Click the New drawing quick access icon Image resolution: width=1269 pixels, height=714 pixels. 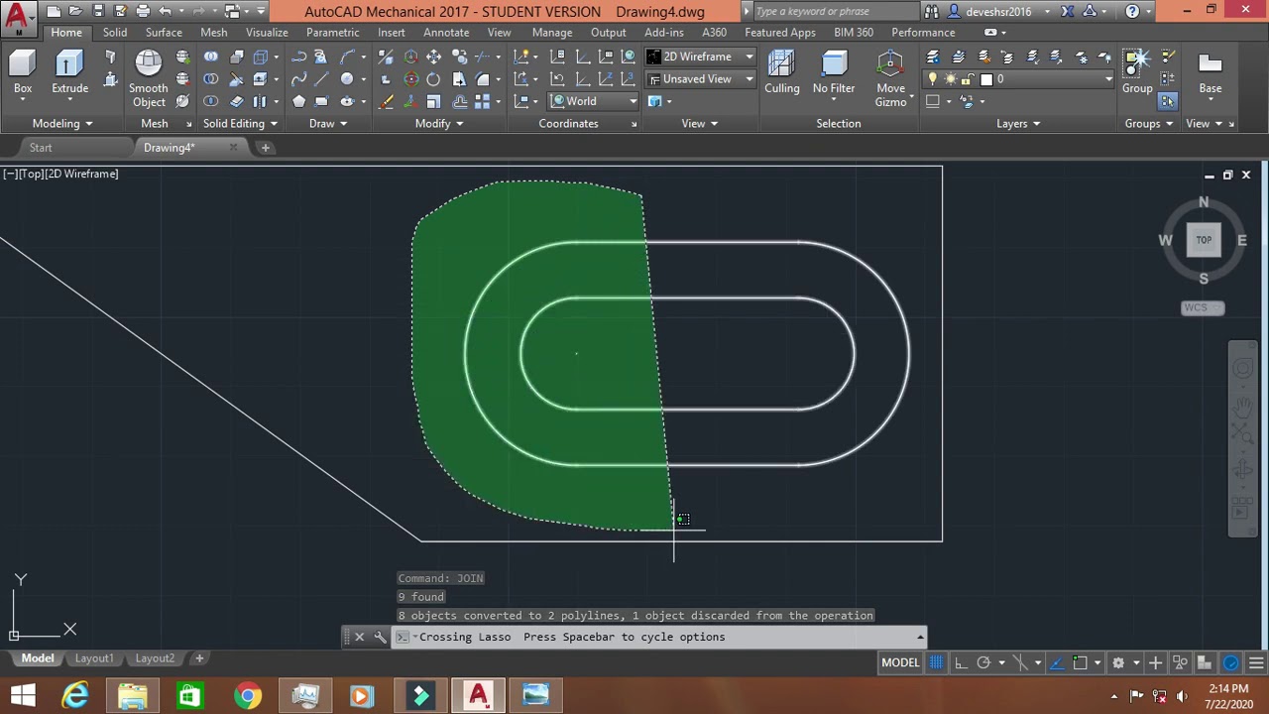pyautogui.click(x=54, y=11)
